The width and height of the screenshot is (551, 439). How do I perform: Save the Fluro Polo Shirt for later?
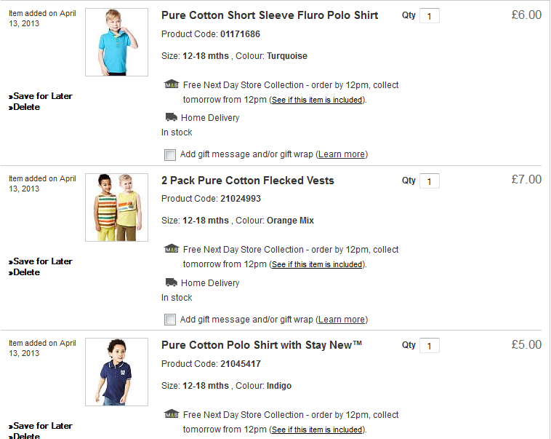(x=42, y=96)
